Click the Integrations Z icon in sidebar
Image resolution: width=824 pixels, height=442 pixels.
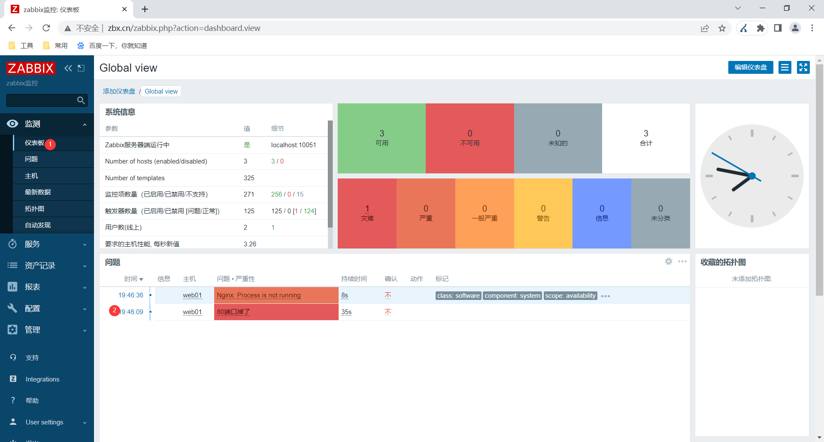[13, 379]
